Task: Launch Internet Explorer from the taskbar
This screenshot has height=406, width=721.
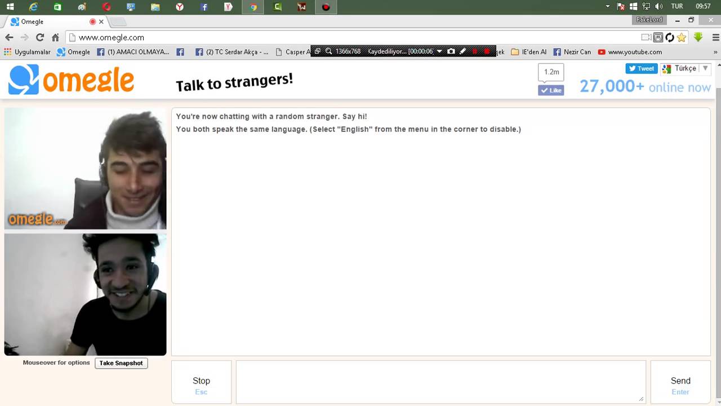Action: pyautogui.click(x=33, y=7)
